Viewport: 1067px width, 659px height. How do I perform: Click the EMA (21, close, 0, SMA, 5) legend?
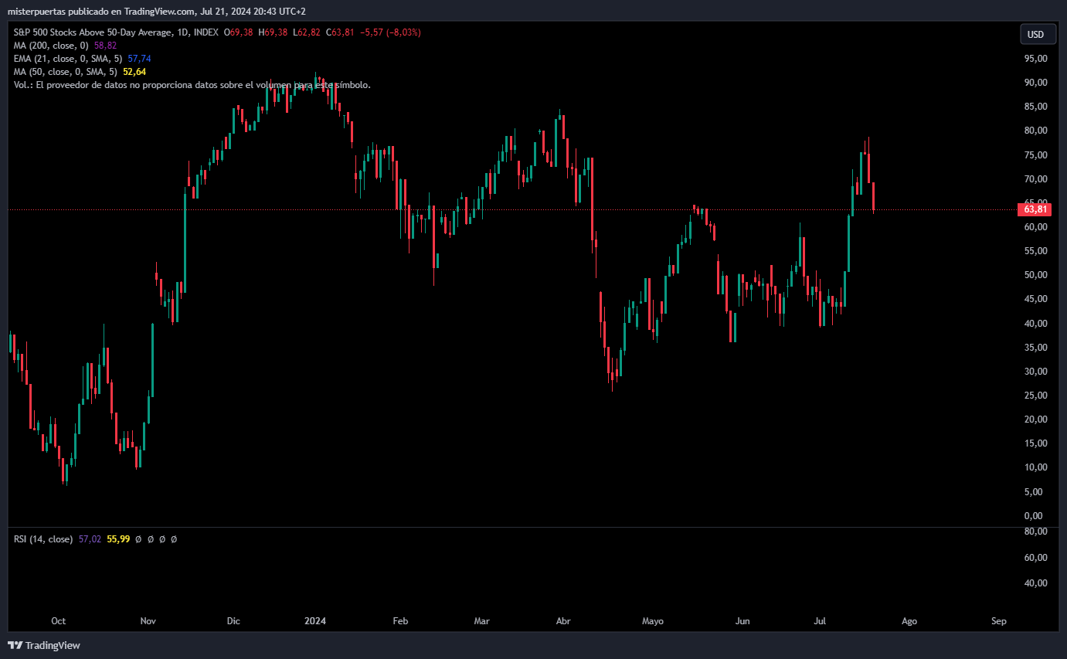coord(68,59)
